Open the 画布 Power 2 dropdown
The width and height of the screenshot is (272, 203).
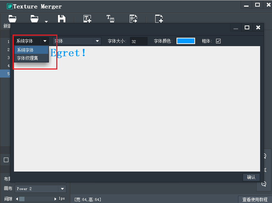[41, 189]
